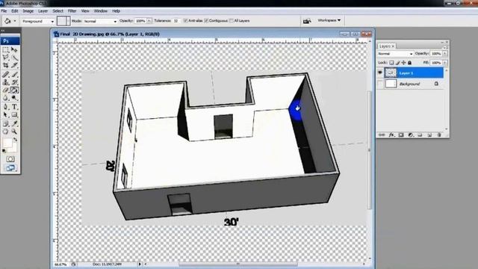This screenshot has width=478, height=269.
Task: Open the Window menu
Action: [x=101, y=11]
